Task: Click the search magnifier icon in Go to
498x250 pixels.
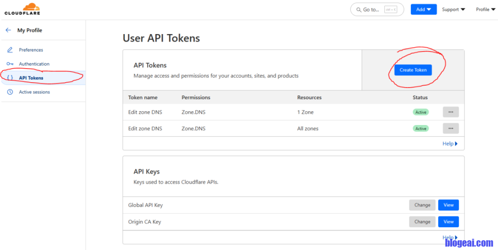Action: [358, 10]
